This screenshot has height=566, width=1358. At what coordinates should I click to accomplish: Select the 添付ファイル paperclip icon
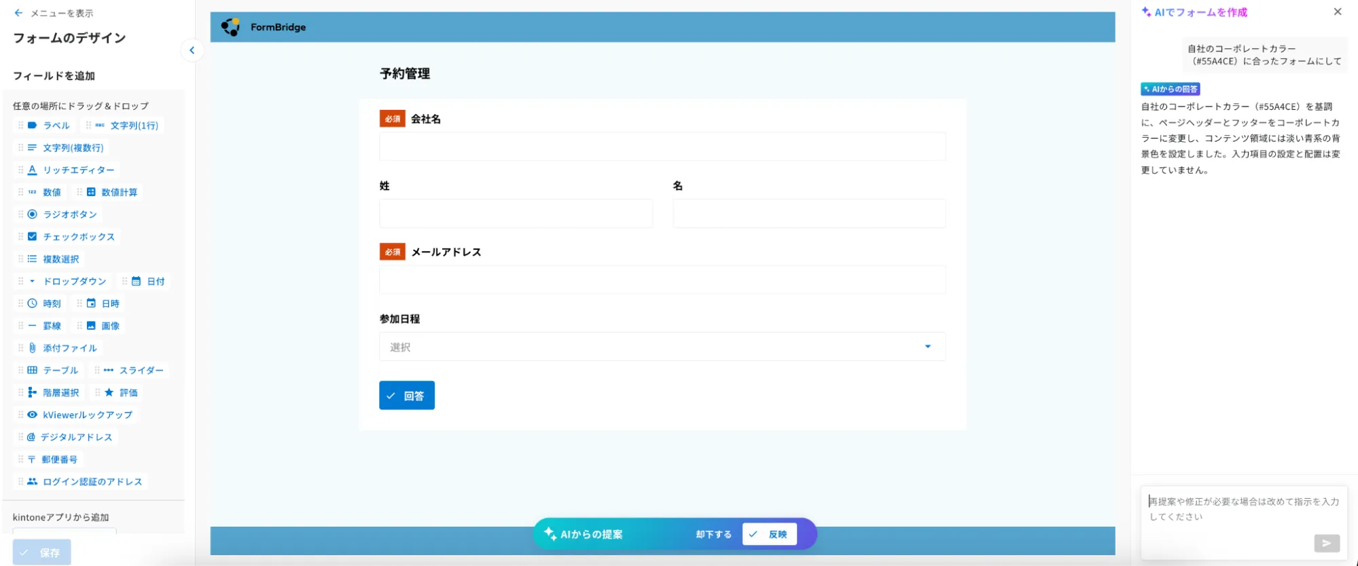(x=32, y=348)
